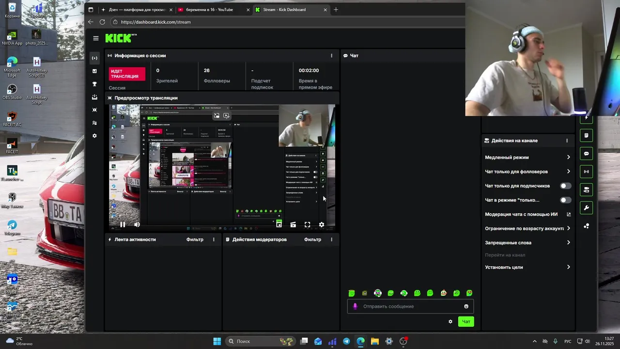This screenshot has width=620, height=349.
Task: Click the browser back arrow
Action: 91,22
